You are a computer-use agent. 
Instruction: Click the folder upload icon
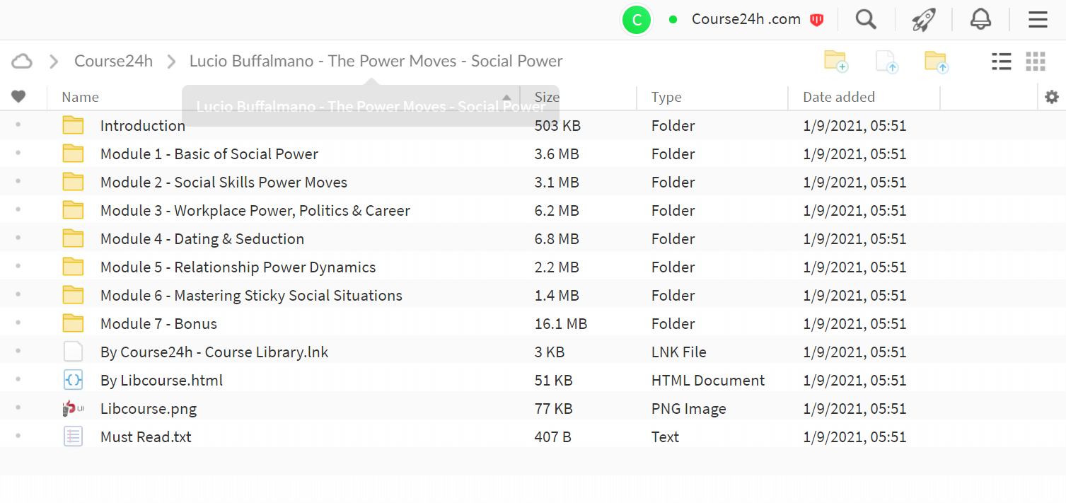(x=937, y=62)
